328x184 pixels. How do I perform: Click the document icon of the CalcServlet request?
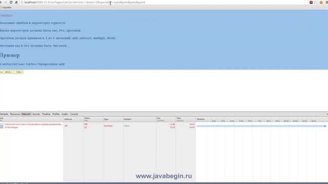[2, 126]
